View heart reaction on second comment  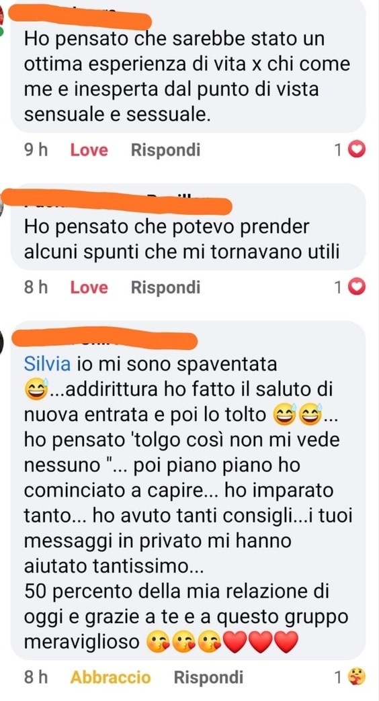[x=357, y=287]
